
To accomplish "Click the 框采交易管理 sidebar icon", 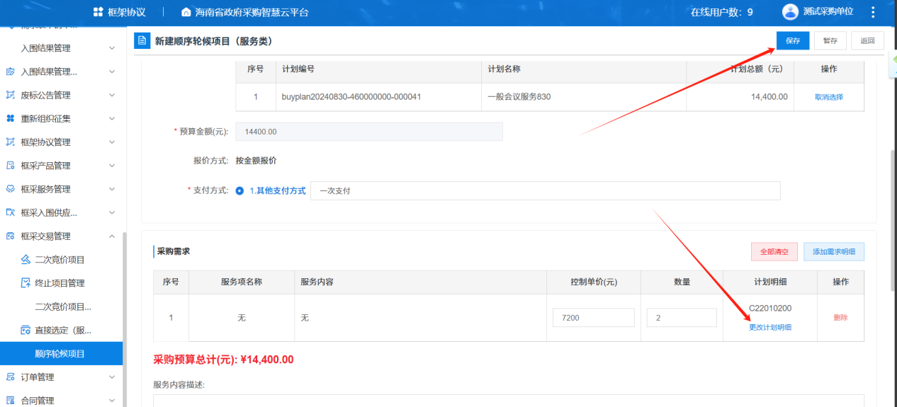I will [x=11, y=236].
